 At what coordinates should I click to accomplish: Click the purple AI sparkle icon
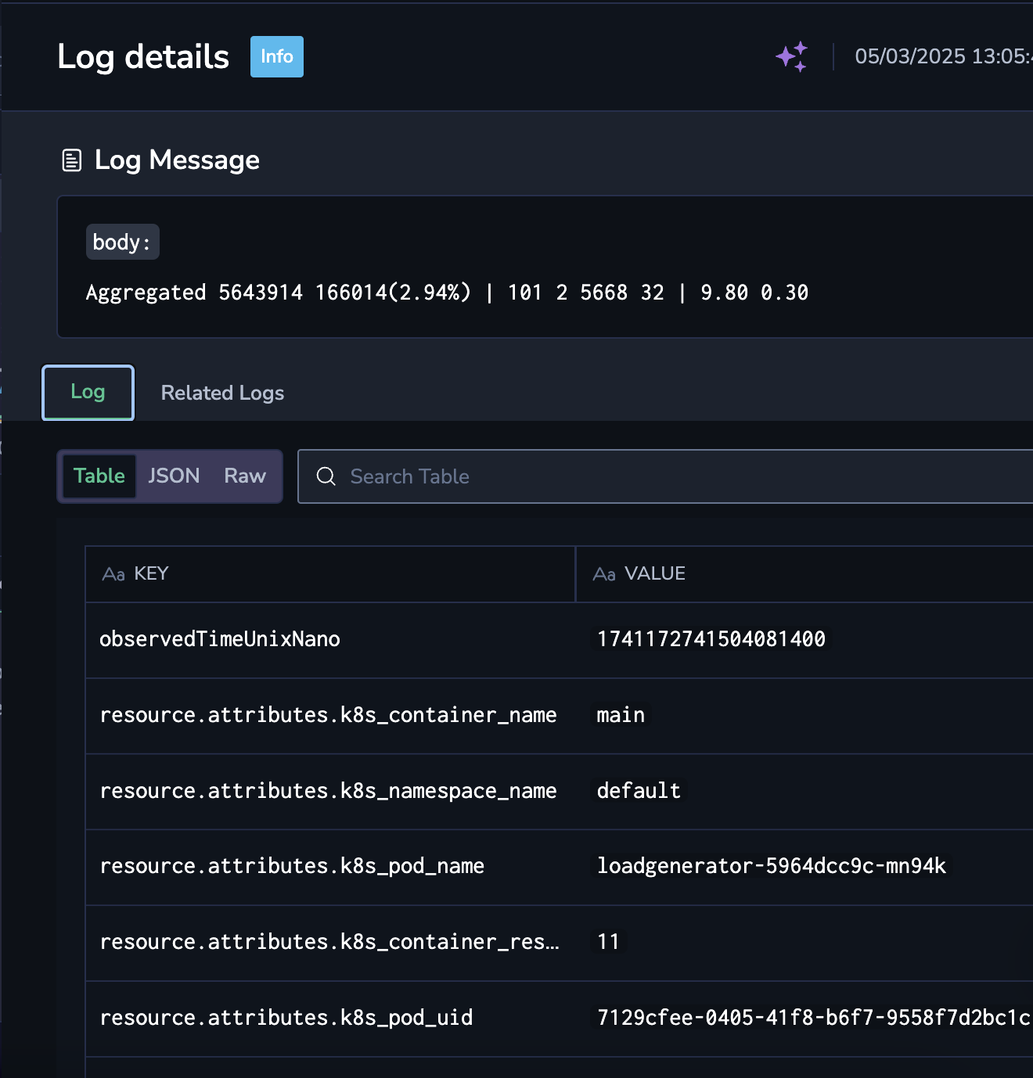[791, 57]
